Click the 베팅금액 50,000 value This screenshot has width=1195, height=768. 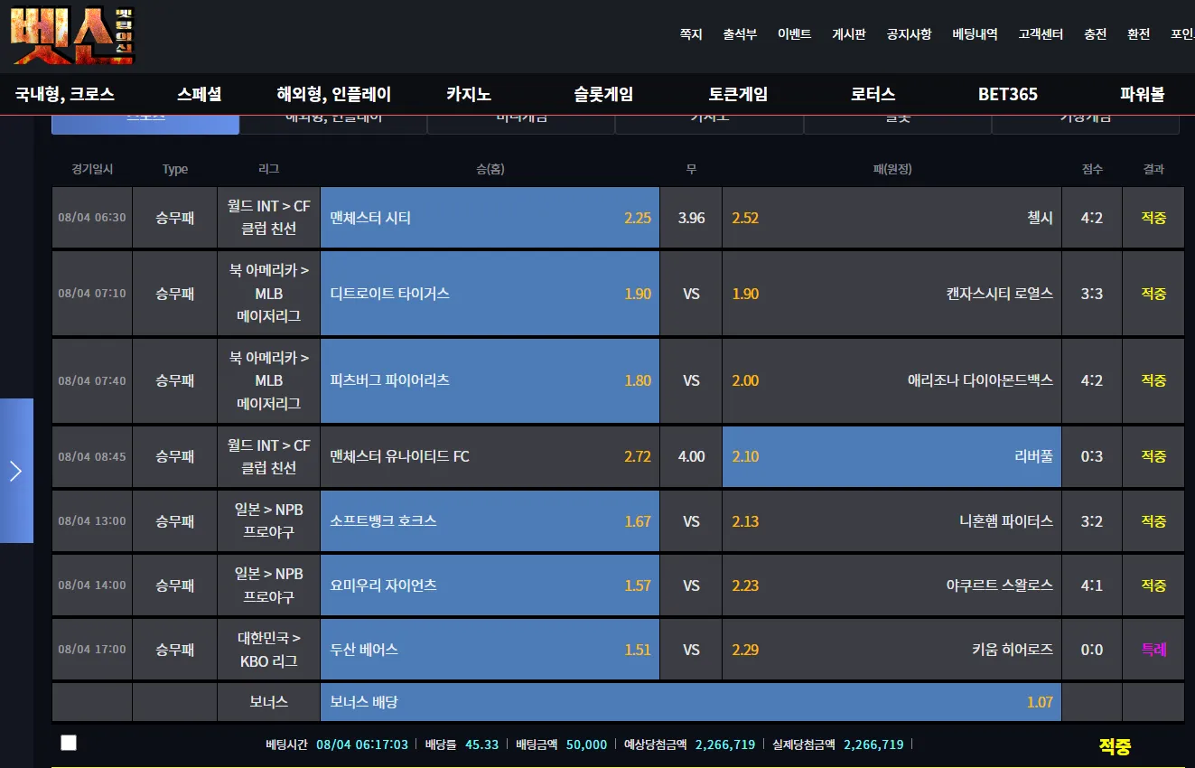(587, 745)
